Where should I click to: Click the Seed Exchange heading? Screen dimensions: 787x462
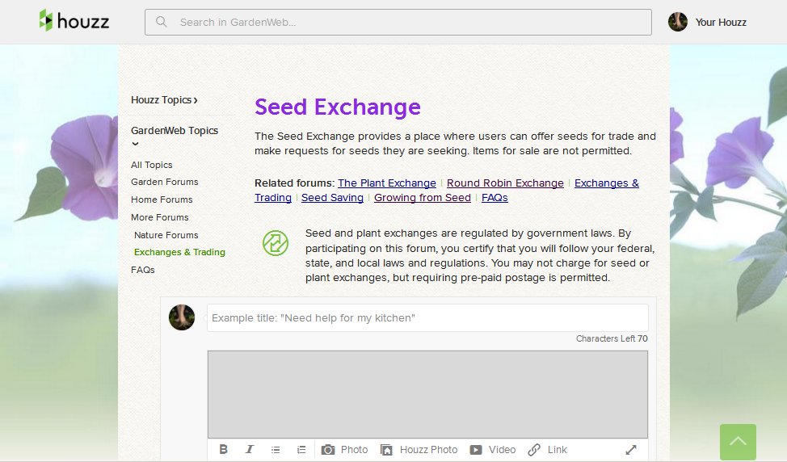pos(338,107)
